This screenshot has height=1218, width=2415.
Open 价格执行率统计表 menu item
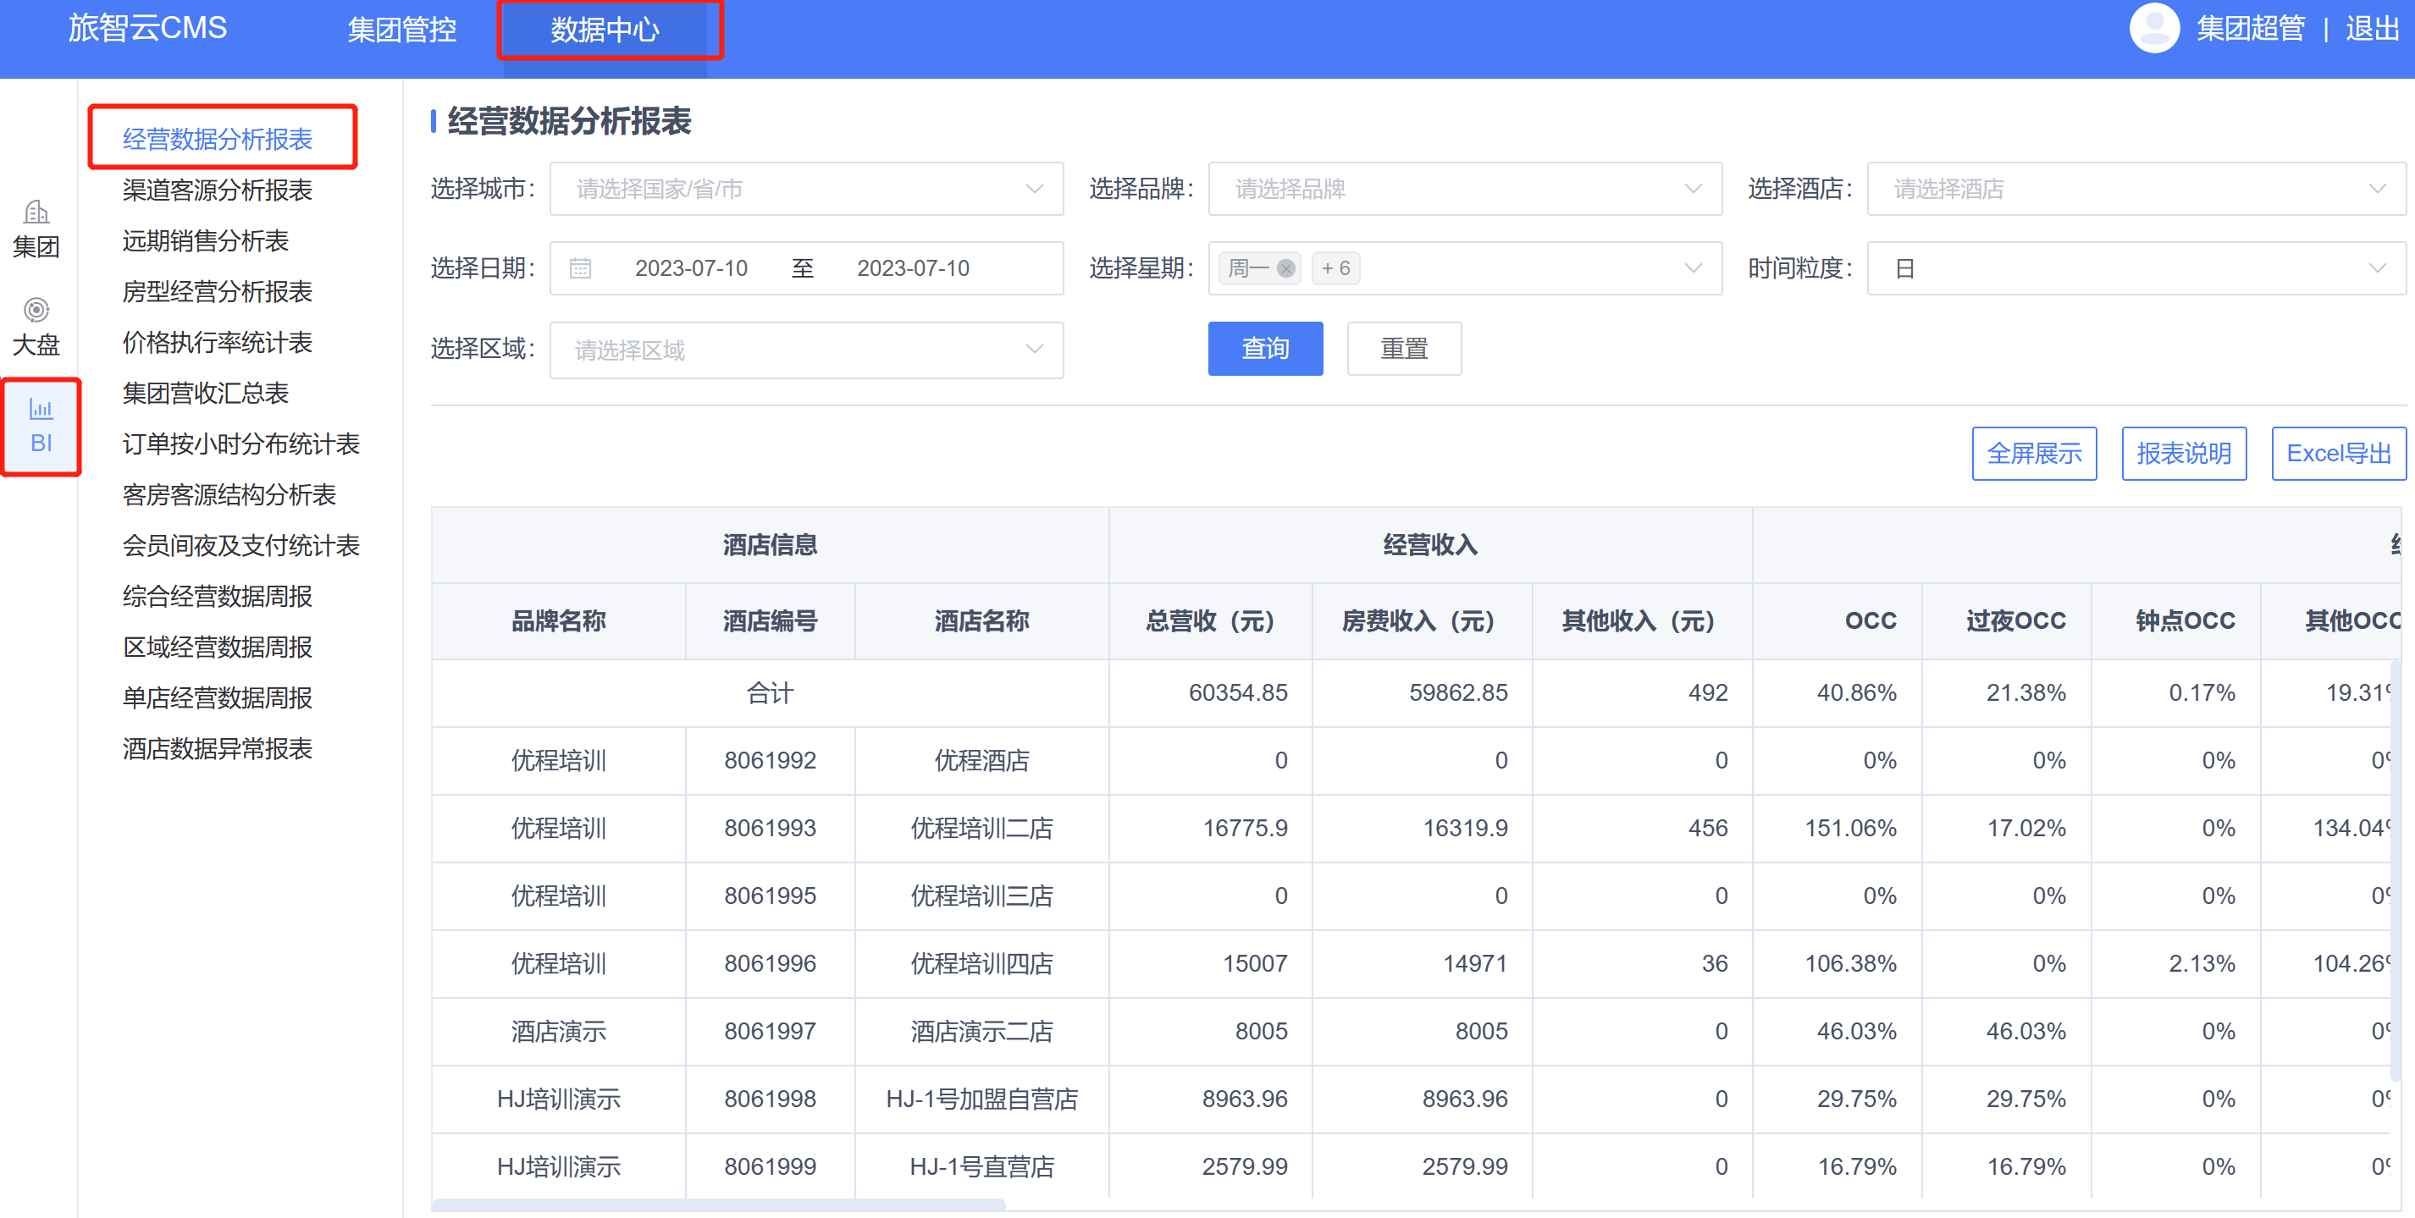(x=218, y=342)
